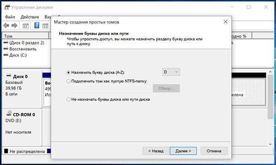Image resolution: width=276 pixels, height=165 pixels.
Task: Click the Back arrow toolbar icon
Action: 6,25
